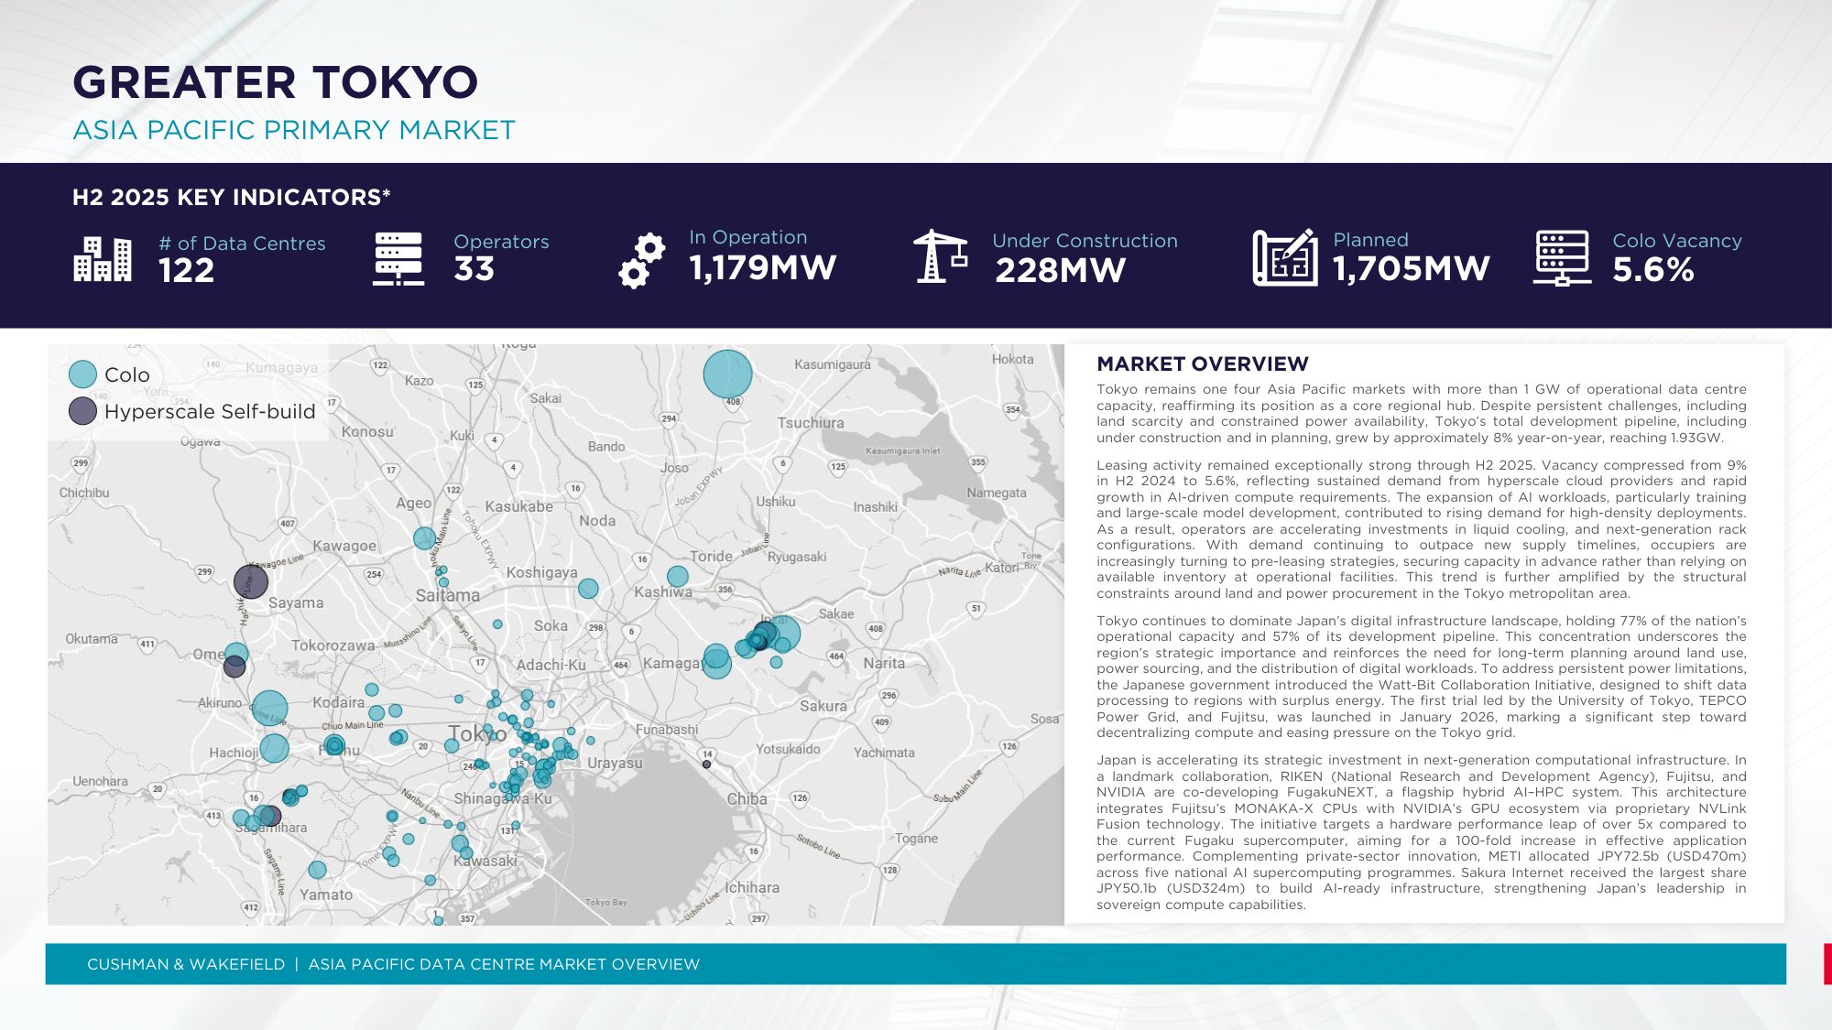
Task: Click the dark hyperscale bubble near Sayama
Action: click(251, 581)
